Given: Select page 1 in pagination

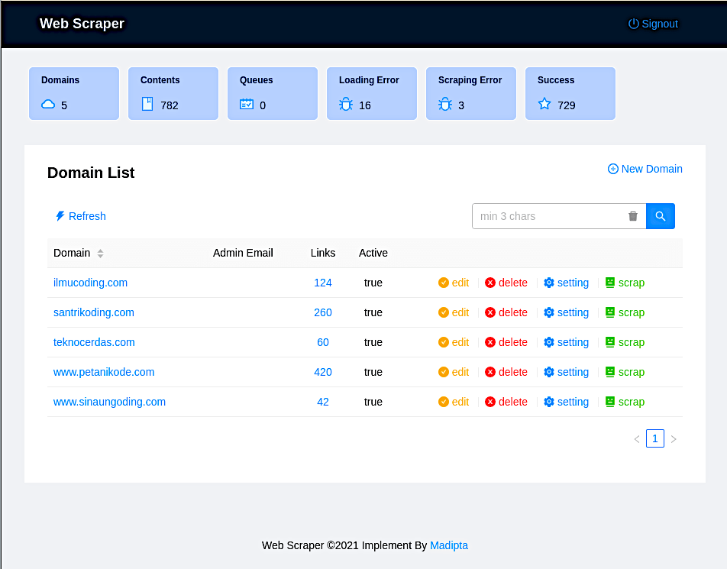Looking at the screenshot, I should pyautogui.click(x=655, y=438).
